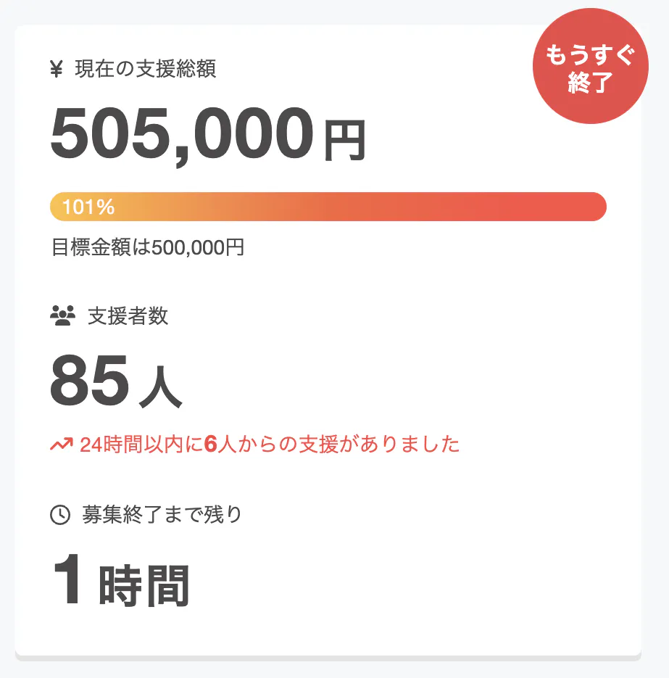Click the clock icon beside 募集終了まで残り

(59, 515)
